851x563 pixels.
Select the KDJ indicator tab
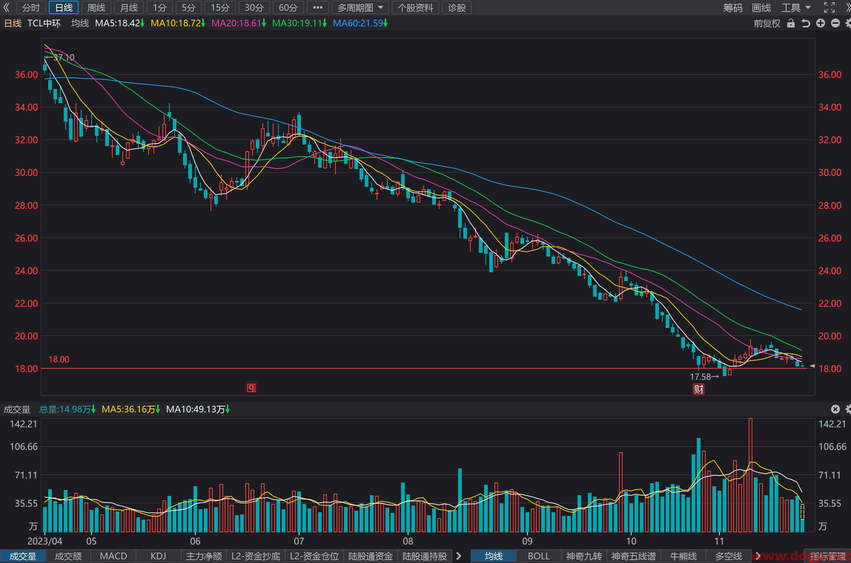tap(158, 556)
